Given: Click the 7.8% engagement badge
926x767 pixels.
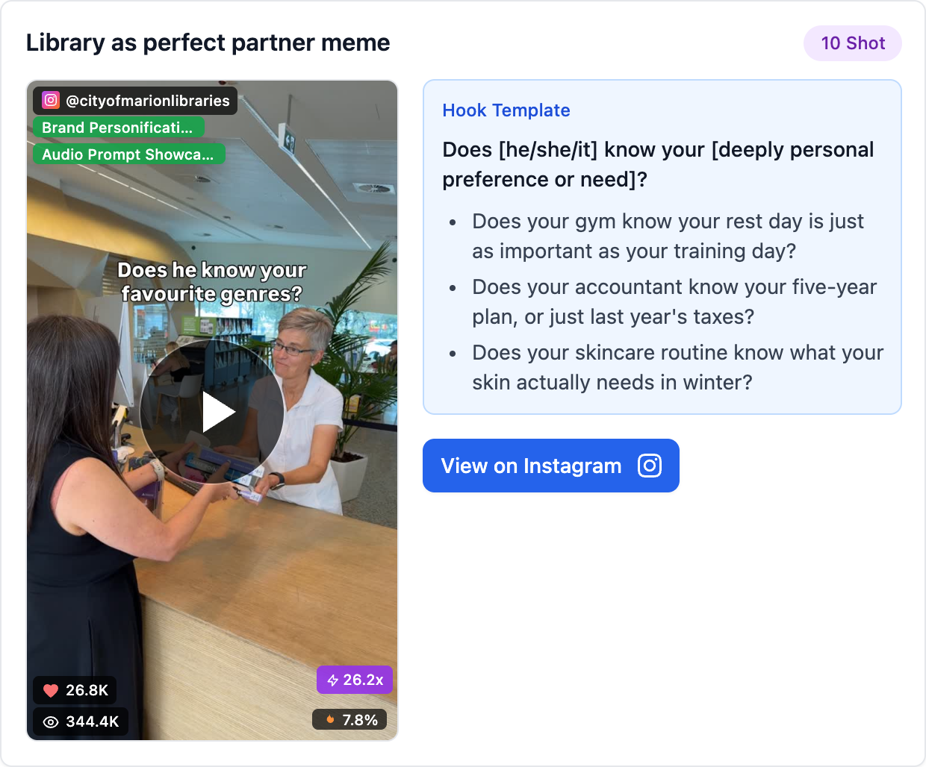Looking at the screenshot, I should point(349,720).
